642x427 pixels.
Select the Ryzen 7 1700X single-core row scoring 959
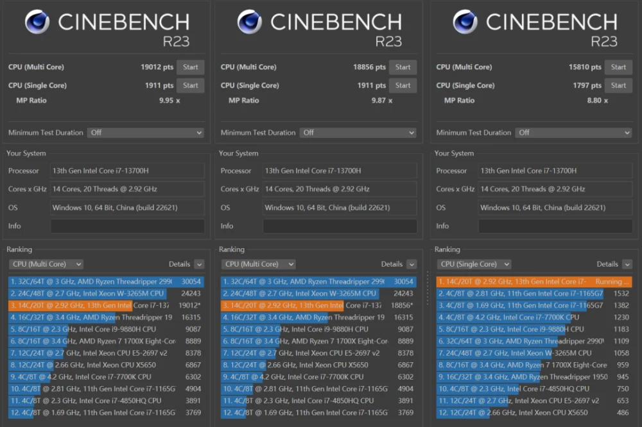coord(534,365)
